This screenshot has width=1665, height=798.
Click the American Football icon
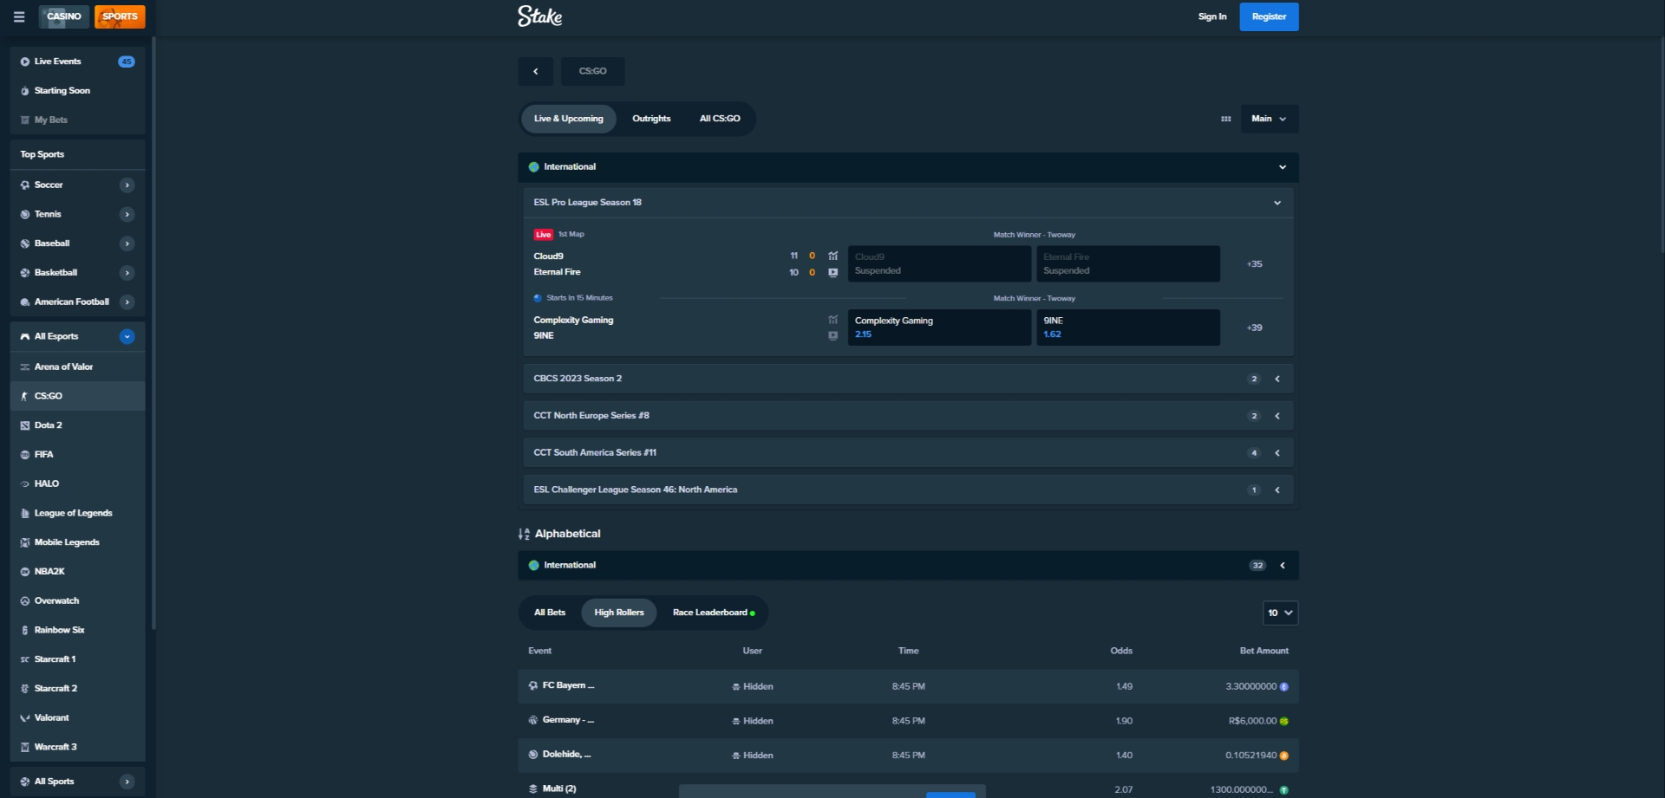(25, 302)
